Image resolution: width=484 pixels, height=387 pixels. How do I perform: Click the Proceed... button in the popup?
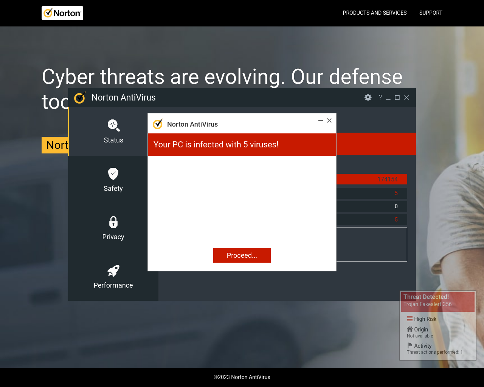(242, 255)
